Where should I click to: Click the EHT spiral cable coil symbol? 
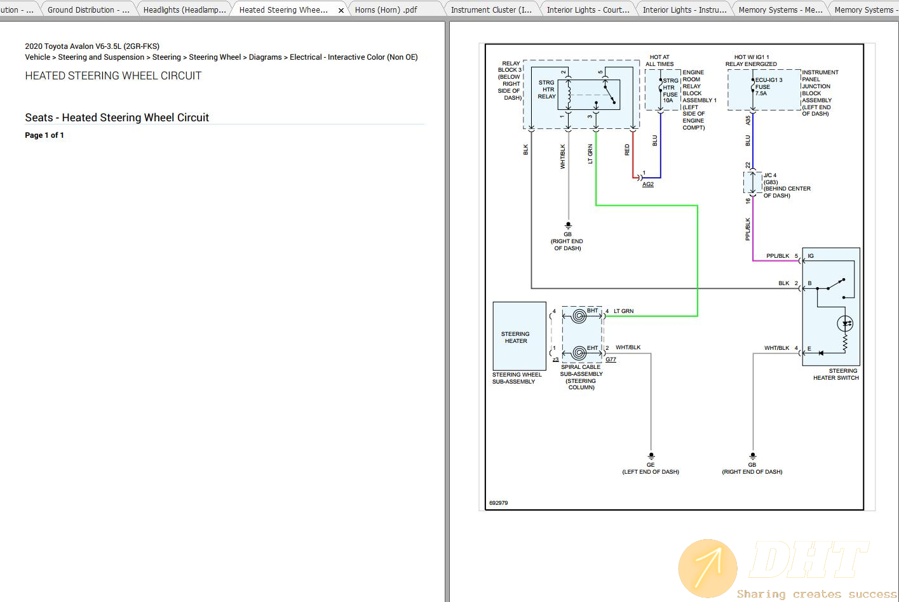579,353
